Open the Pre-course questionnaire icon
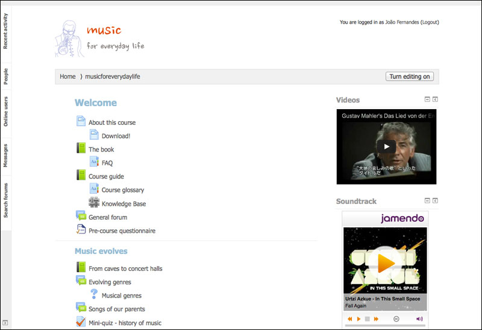Screen dimensions: 482x330 tap(81, 230)
